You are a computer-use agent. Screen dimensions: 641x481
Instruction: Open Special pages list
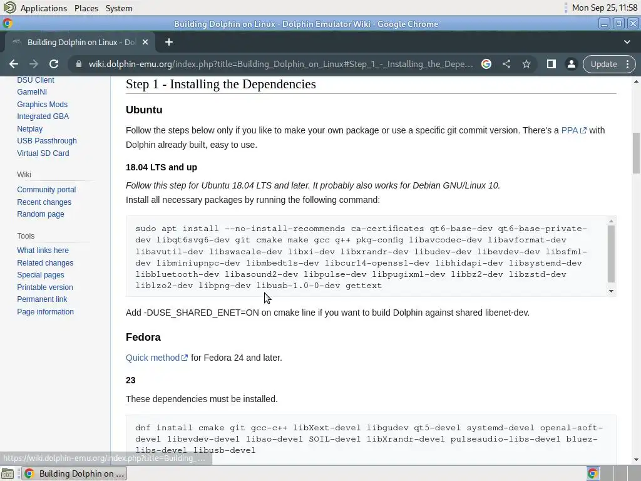pyautogui.click(x=41, y=275)
